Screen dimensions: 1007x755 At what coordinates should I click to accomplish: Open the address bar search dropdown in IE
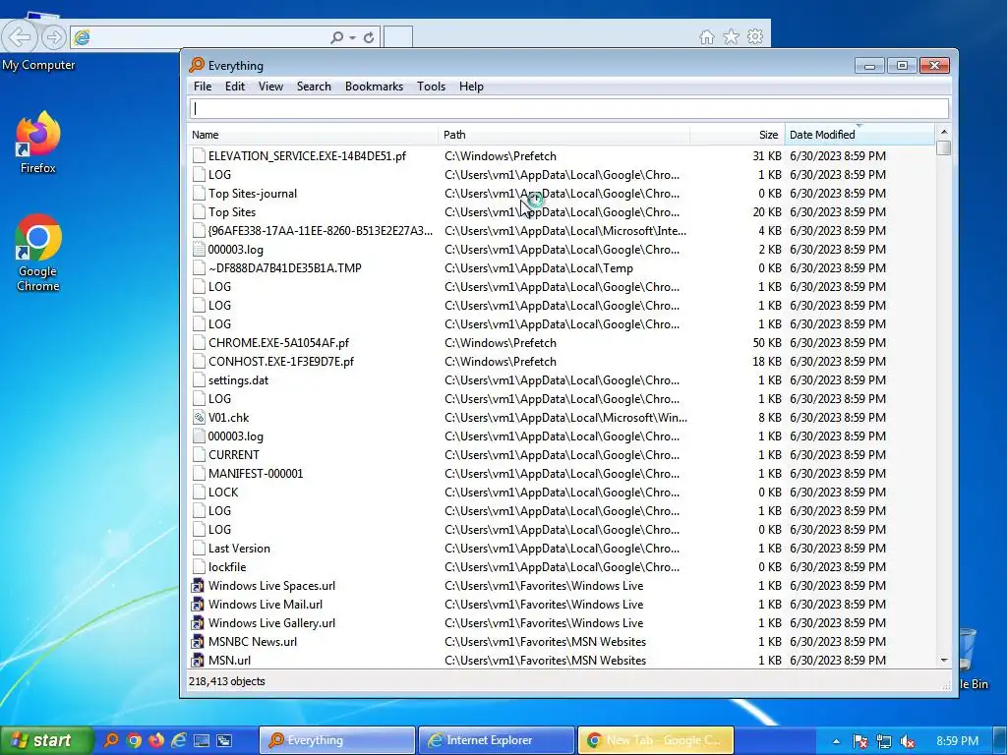pos(353,38)
